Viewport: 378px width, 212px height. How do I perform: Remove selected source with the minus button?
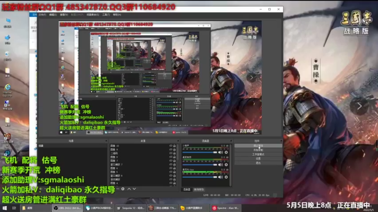(118, 189)
